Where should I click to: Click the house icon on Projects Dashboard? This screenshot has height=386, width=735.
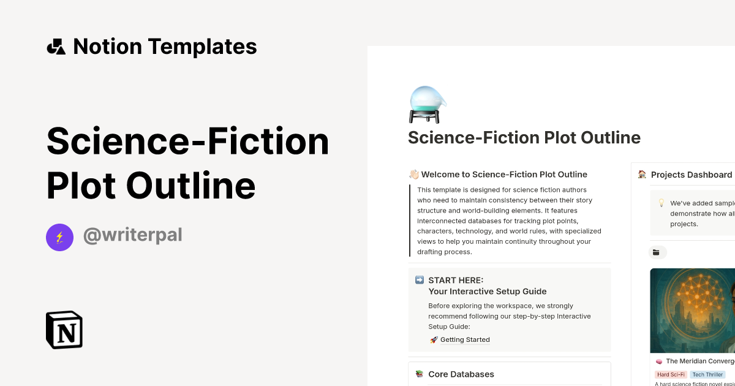click(x=641, y=175)
